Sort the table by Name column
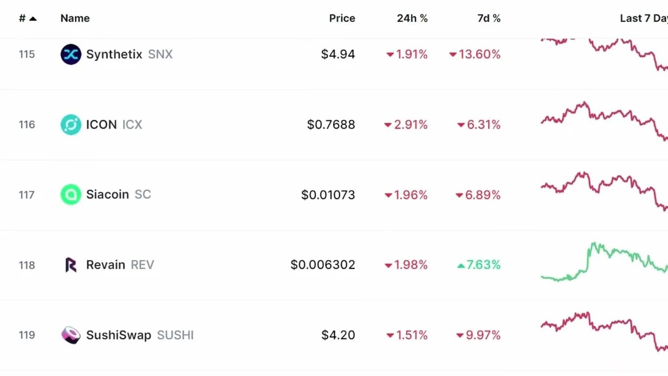Screen dimensions: 668x376 [x=75, y=18]
